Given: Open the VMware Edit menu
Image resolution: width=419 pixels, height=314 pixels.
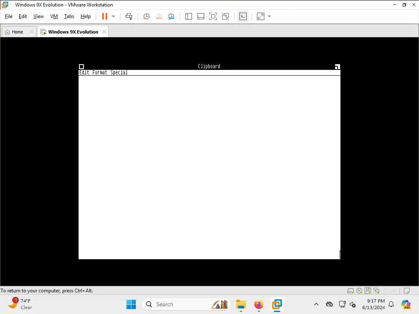Looking at the screenshot, I should (23, 16).
